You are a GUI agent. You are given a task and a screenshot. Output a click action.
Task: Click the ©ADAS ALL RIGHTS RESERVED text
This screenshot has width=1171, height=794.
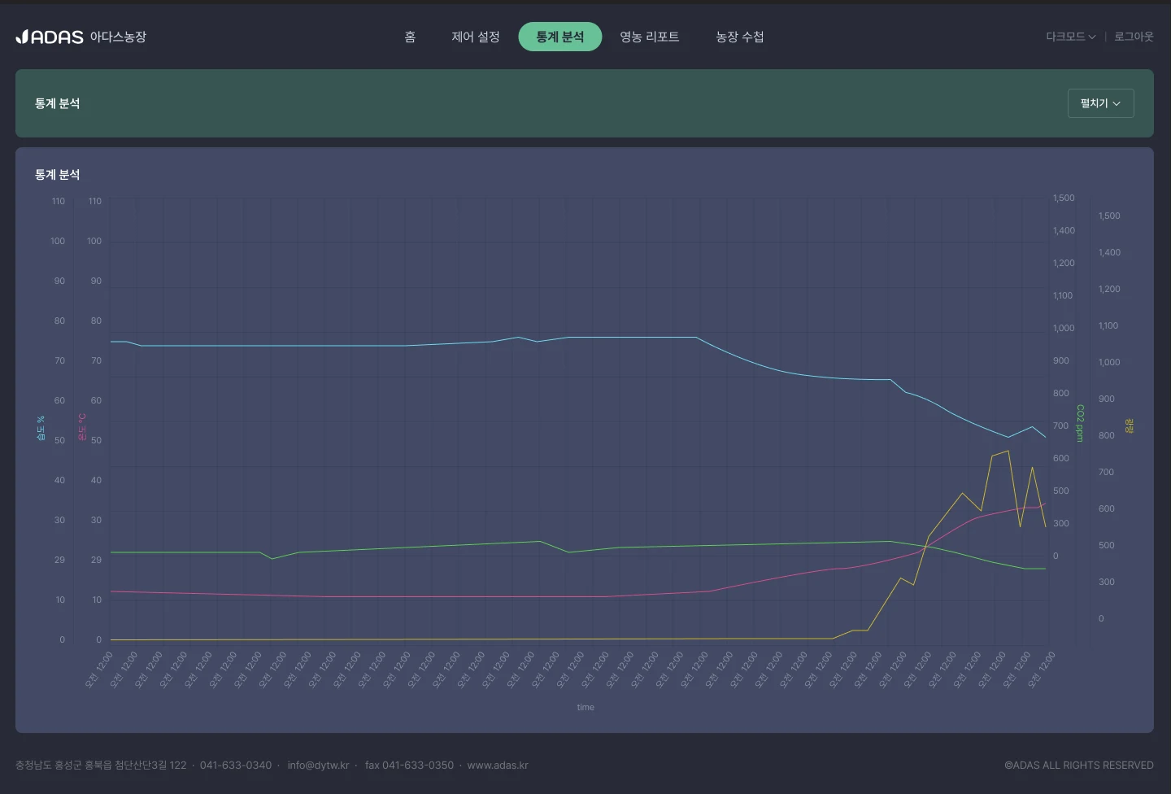(x=1079, y=766)
